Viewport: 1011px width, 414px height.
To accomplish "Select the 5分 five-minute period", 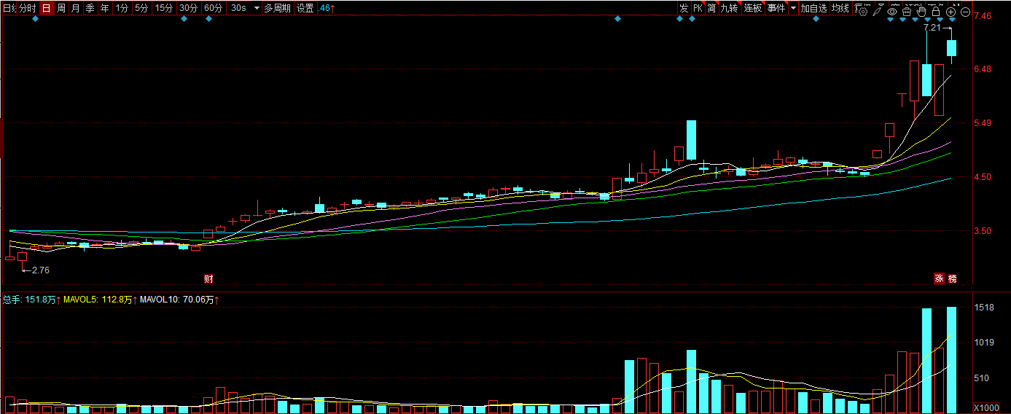I will [x=141, y=8].
